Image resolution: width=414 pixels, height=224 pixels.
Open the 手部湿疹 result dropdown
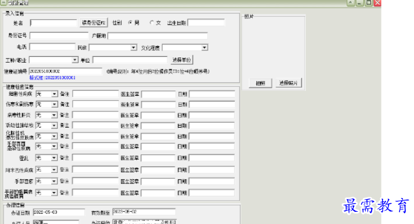(54, 181)
